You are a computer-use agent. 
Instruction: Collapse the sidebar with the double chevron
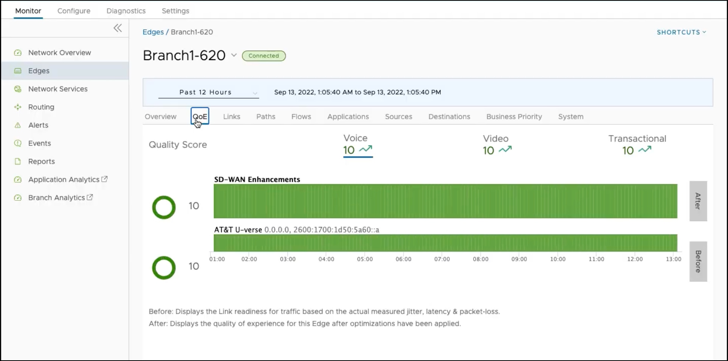click(x=118, y=28)
